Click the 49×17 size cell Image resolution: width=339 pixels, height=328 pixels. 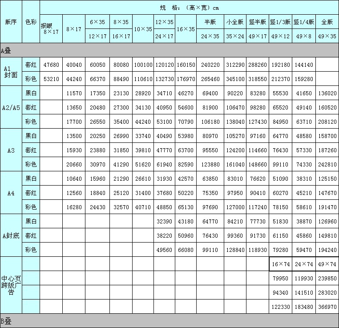click(x=258, y=36)
